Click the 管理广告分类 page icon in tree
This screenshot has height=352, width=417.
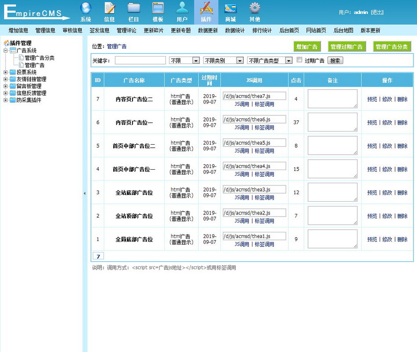click(x=21, y=58)
